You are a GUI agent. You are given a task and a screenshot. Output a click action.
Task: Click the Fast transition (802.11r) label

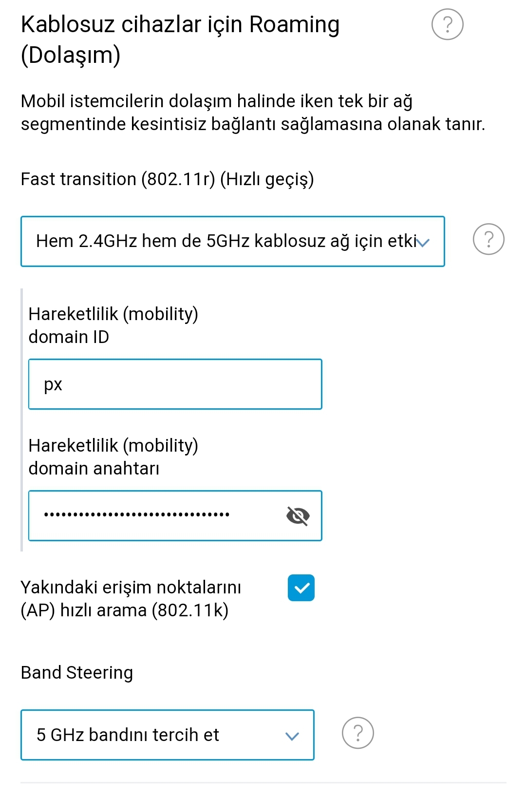tap(167, 179)
